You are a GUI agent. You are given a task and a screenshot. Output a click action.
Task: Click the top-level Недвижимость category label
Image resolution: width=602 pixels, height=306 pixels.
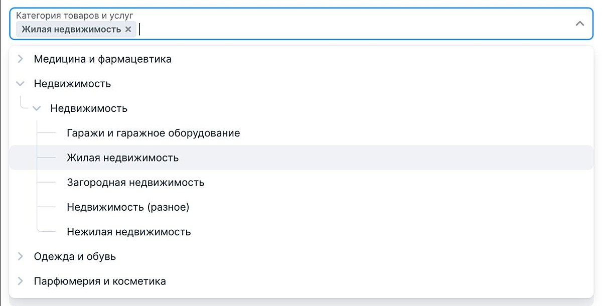72,84
